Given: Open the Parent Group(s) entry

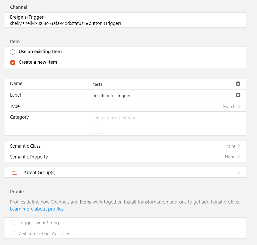Looking at the screenshot, I should coord(39,173).
